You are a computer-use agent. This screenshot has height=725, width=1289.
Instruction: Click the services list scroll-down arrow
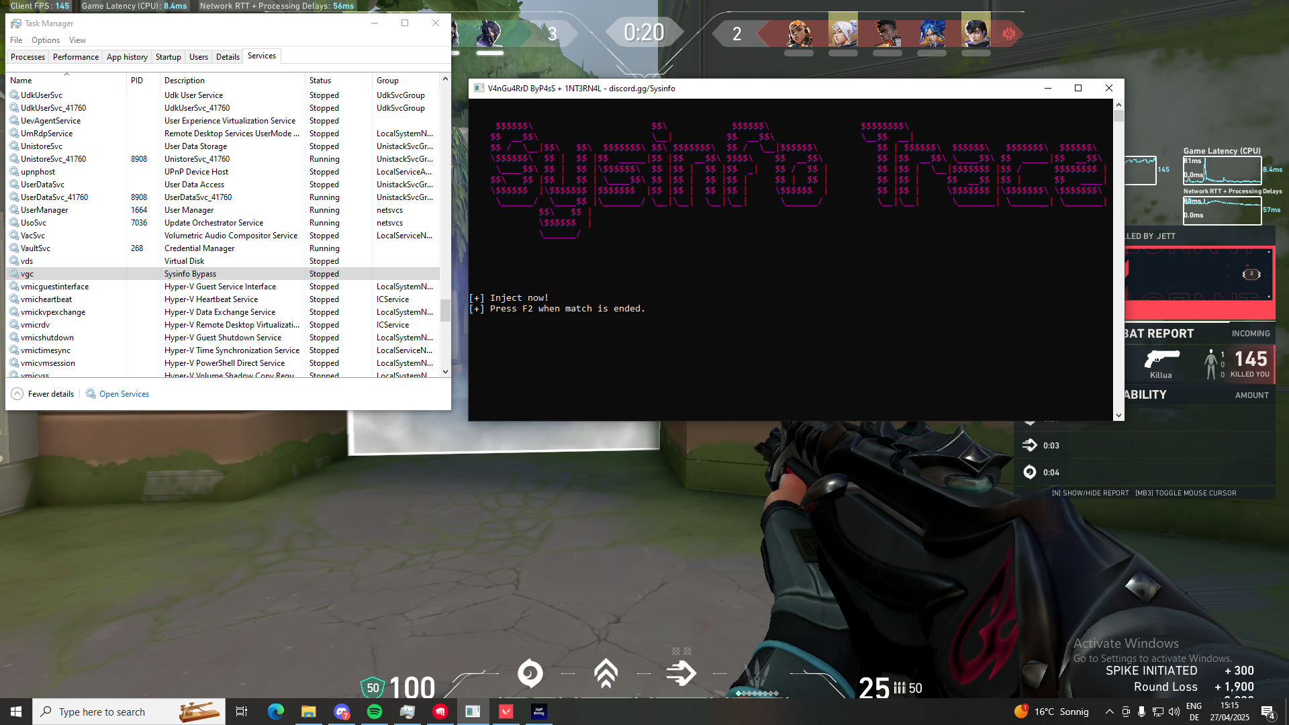pos(445,371)
